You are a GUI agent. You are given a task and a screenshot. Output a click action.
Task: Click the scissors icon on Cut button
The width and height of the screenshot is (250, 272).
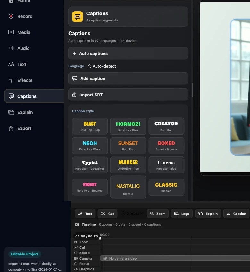[x=103, y=214]
